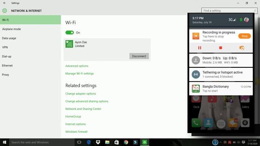Tap the user profile avatar on phone header
The width and height of the screenshot is (260, 146).
(x=247, y=20)
